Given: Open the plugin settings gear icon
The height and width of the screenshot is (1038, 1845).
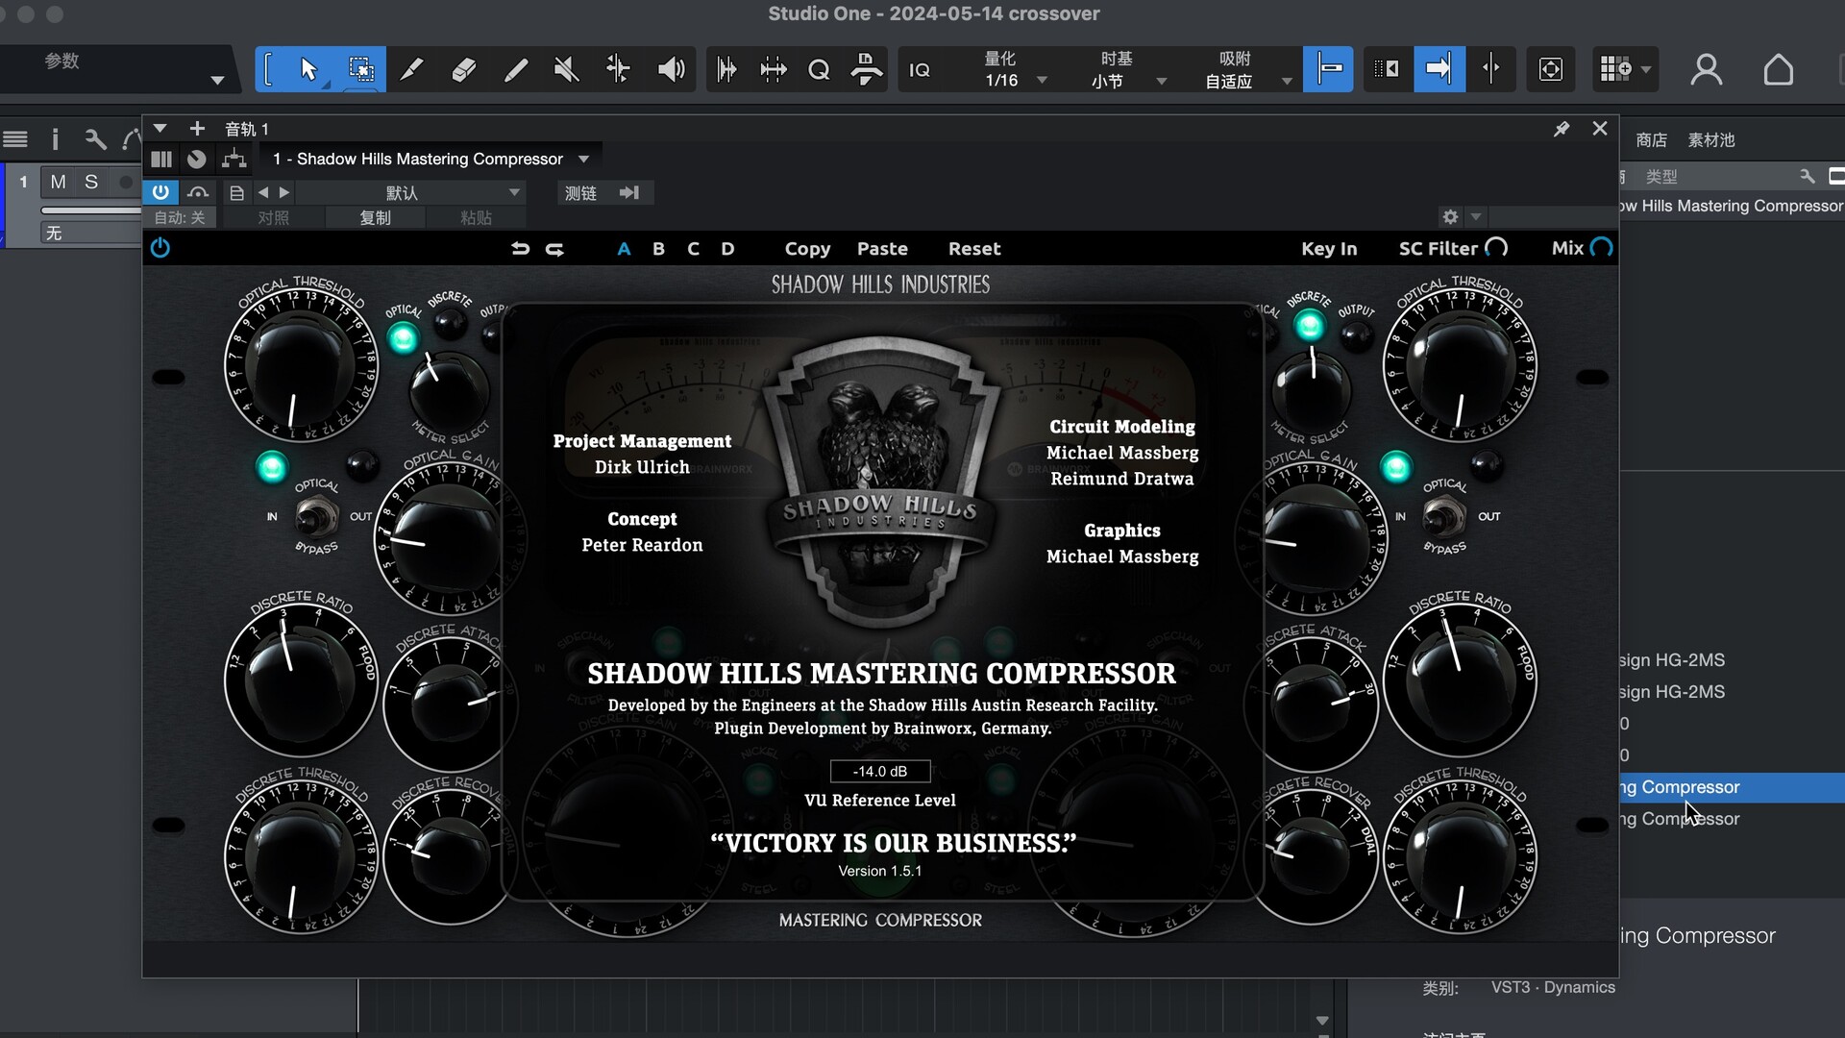Looking at the screenshot, I should [x=1450, y=217].
